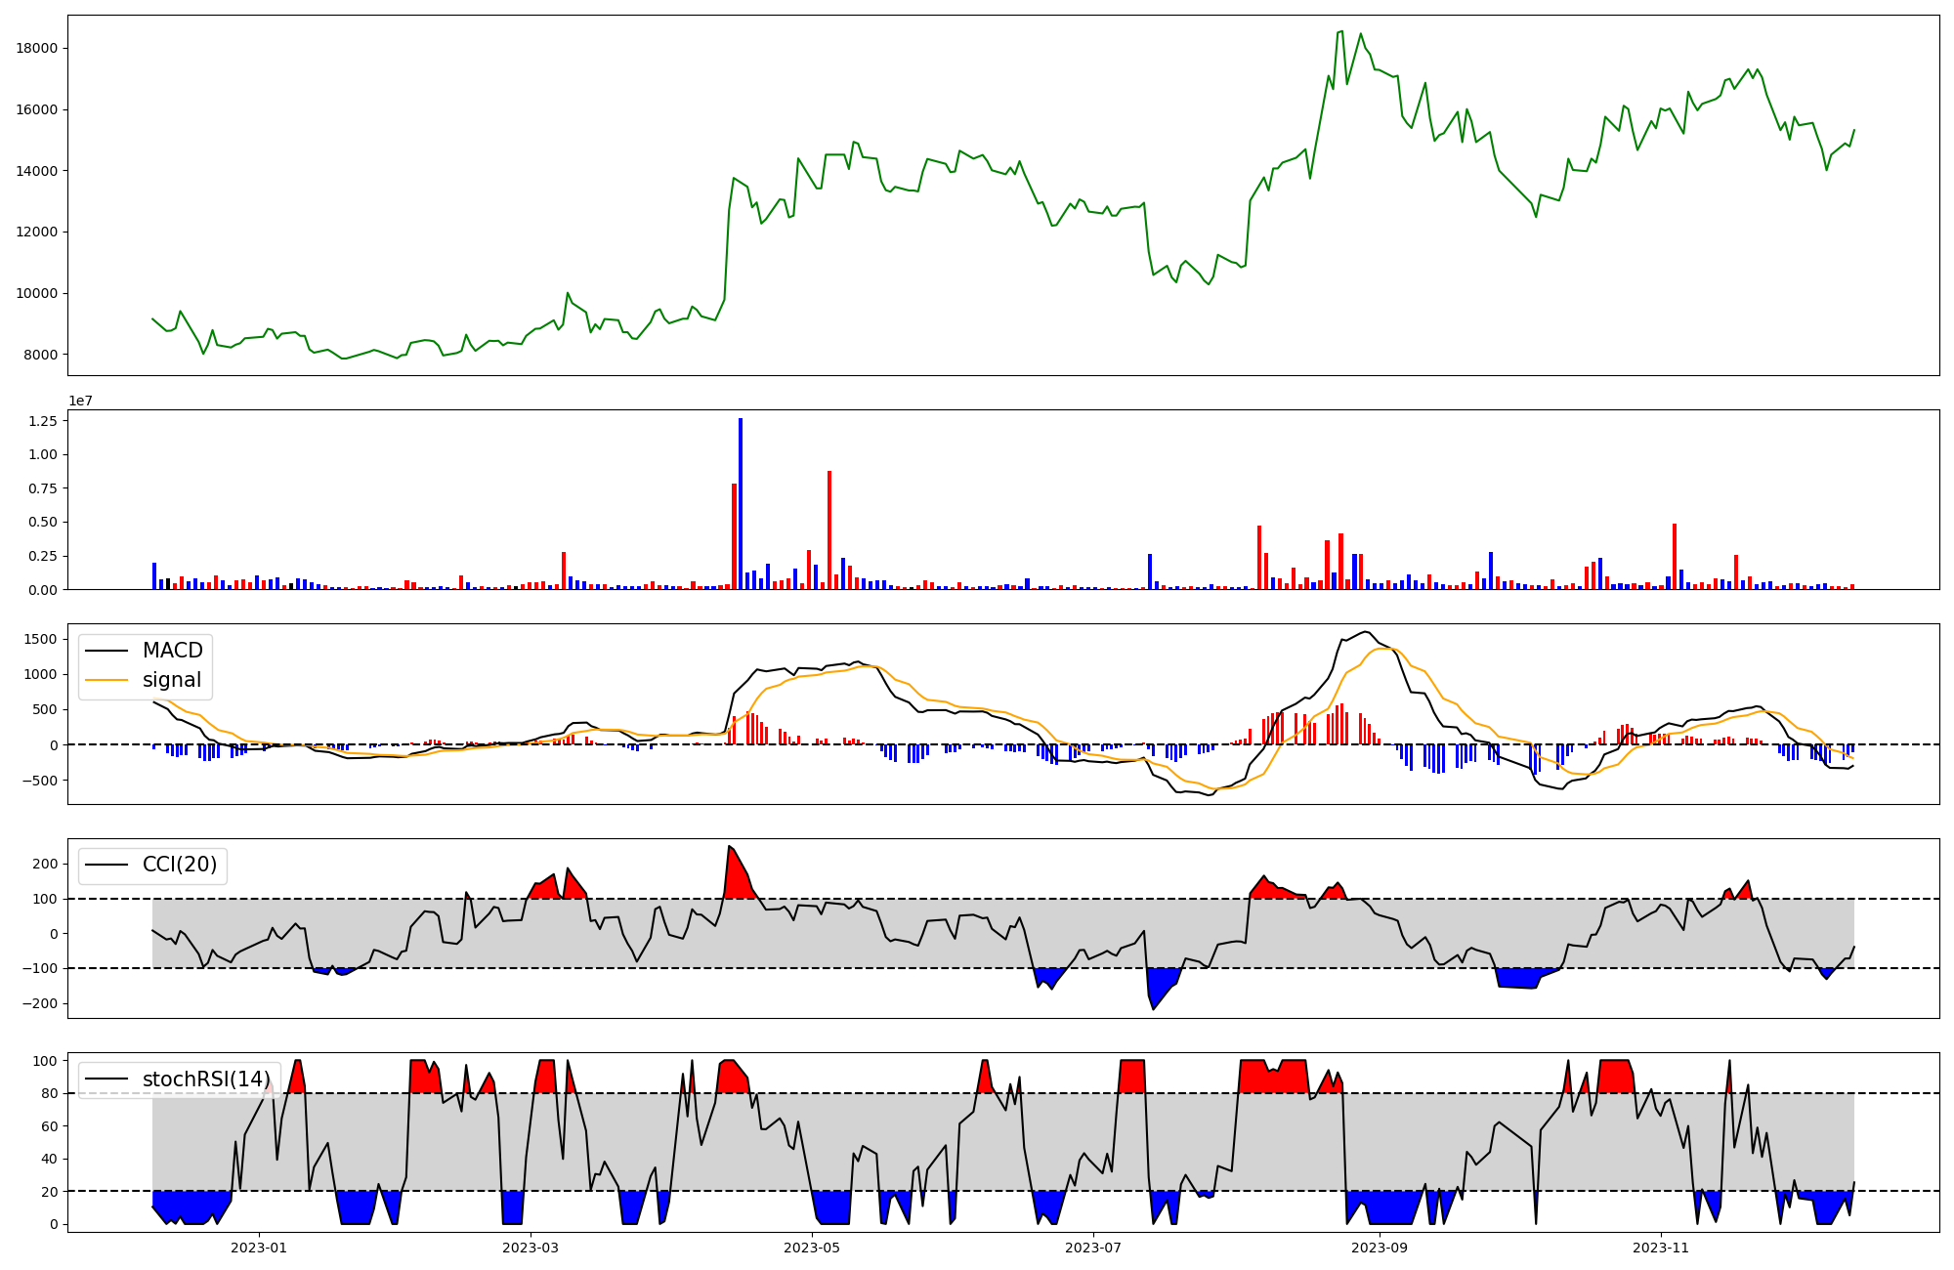Screen dimensions: 1954x1270
Task: Click the tallest red volume bar
Action: (829, 529)
